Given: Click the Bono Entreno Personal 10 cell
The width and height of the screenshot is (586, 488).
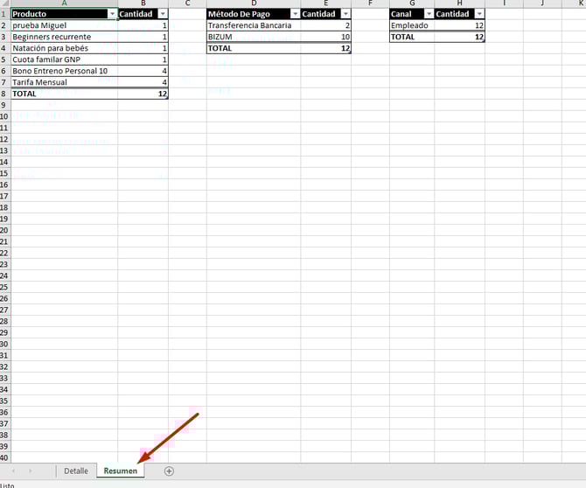Looking at the screenshot, I should (x=64, y=71).
